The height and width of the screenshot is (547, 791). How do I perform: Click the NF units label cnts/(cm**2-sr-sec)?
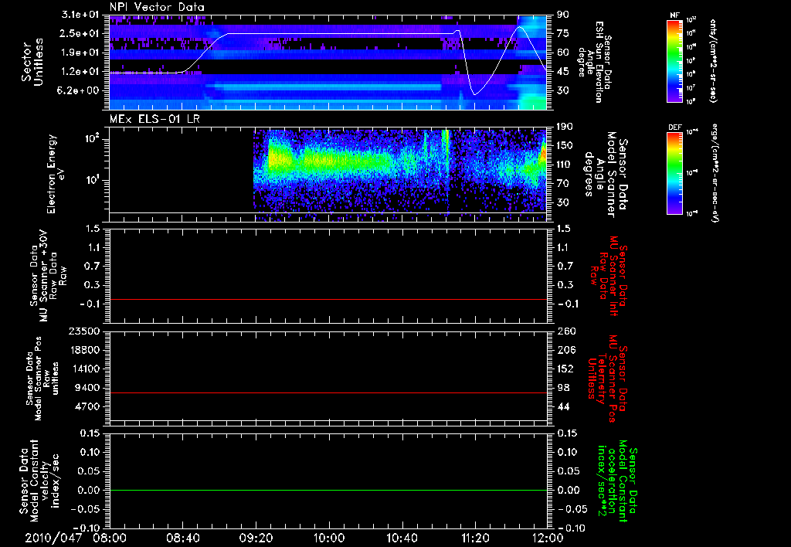[x=714, y=60]
